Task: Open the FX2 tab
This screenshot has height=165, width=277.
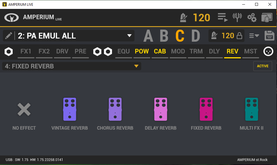Action: click(44, 51)
